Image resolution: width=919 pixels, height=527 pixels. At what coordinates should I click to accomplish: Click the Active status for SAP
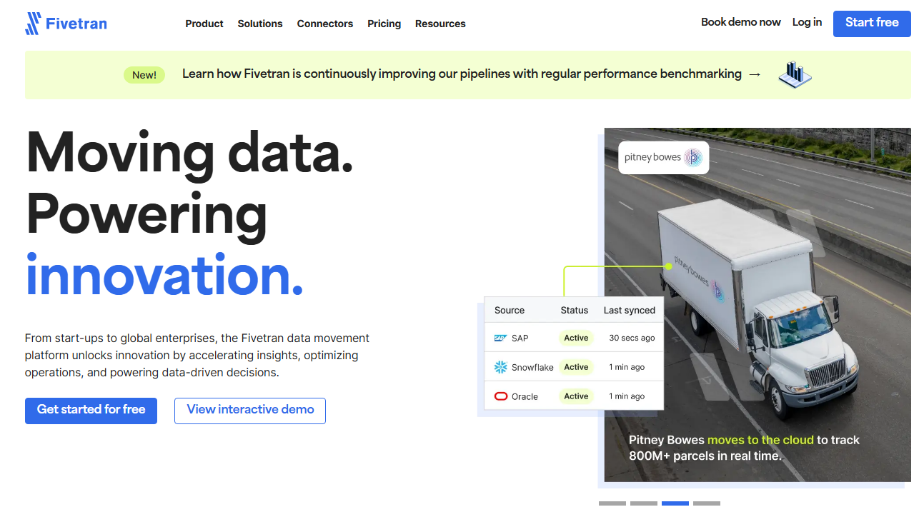576,338
